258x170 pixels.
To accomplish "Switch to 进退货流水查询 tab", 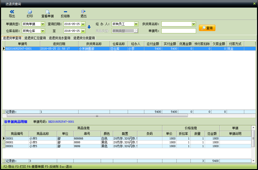I will (x=59, y=38).
